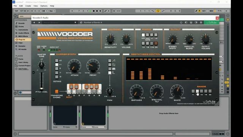243x137 pixels.
Task: Start playback in Ableton transport
Action: pos(90,11)
